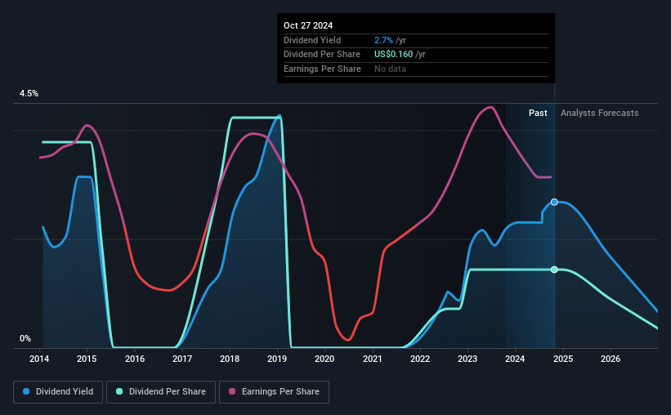This screenshot has height=415, width=671.
Task: Click the 2026 x-axis year label
Action: pyautogui.click(x=611, y=359)
